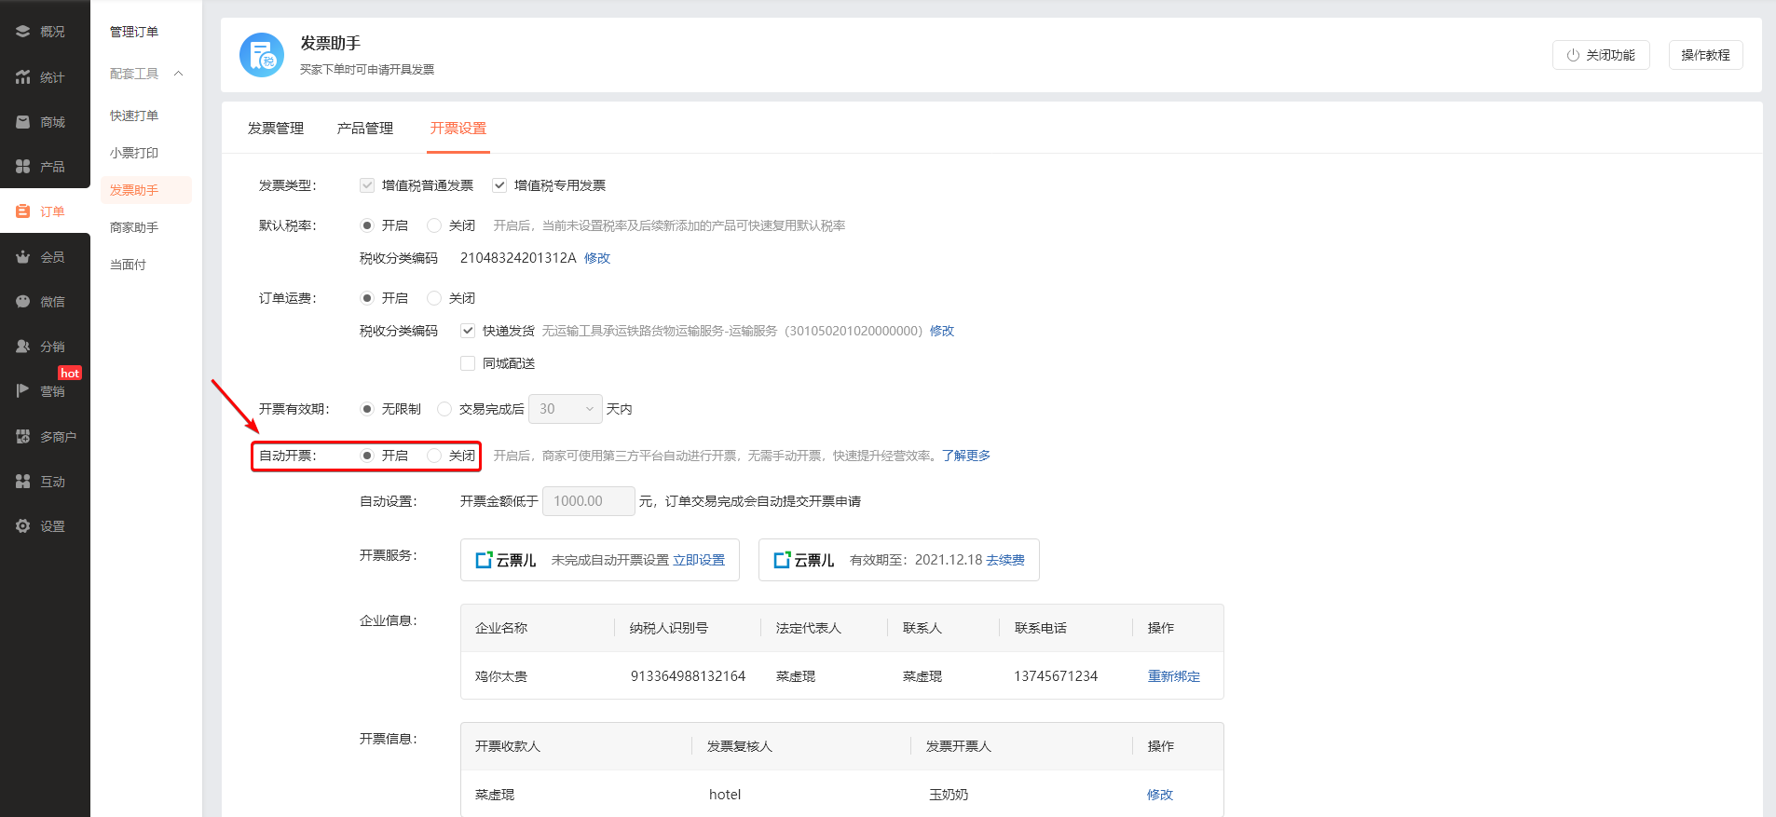Select 开启 radio for 默认税率

[x=367, y=225]
